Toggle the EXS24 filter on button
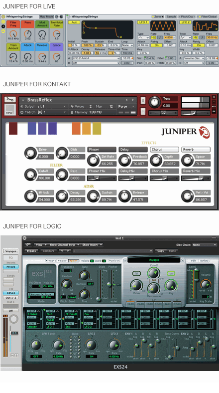Viewport: 219px width, 393px height. tap(171, 273)
